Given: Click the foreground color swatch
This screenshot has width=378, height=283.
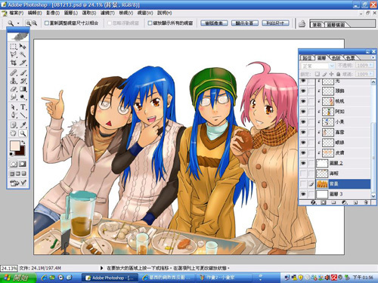Looking at the screenshot, I should (15, 146).
